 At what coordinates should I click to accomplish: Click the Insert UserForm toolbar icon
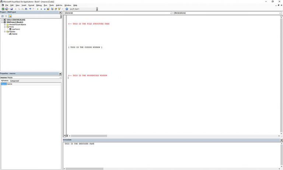(x=7, y=9)
